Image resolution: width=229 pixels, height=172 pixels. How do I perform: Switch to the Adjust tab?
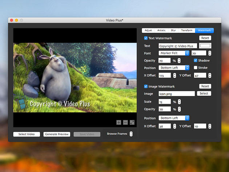(x=148, y=31)
